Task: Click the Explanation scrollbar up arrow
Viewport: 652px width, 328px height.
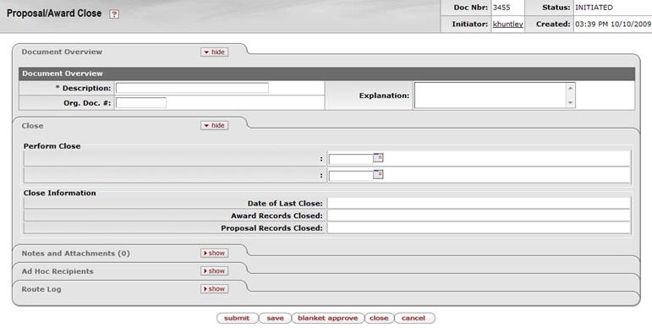Action: coord(571,88)
